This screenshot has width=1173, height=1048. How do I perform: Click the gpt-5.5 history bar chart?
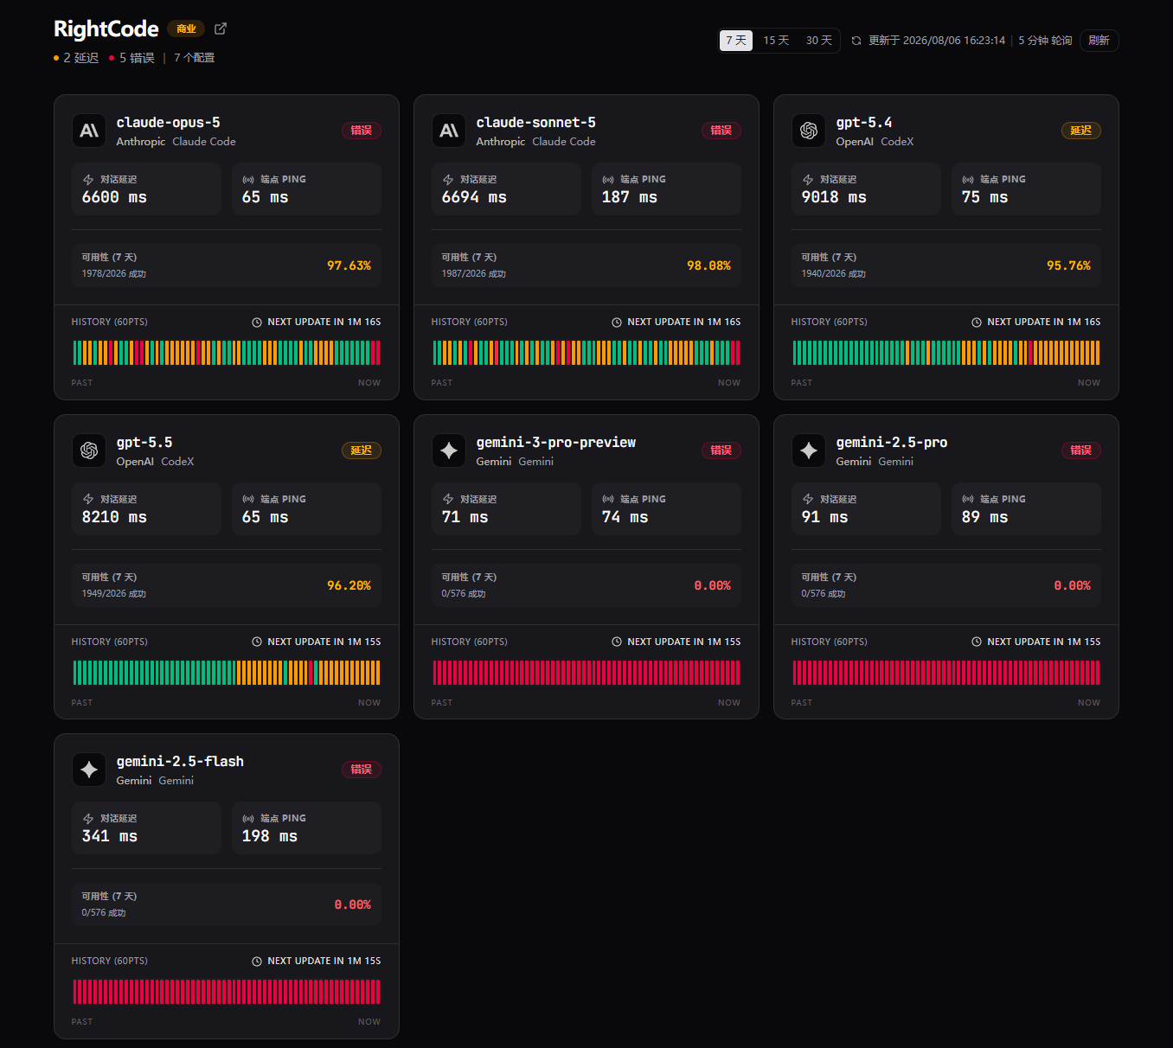click(x=227, y=673)
